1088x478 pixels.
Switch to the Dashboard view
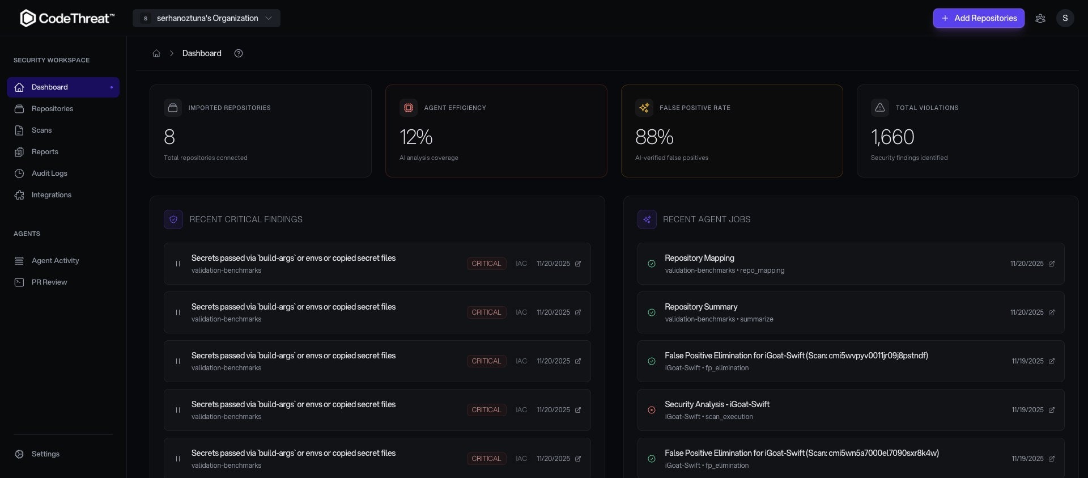pyautogui.click(x=50, y=87)
